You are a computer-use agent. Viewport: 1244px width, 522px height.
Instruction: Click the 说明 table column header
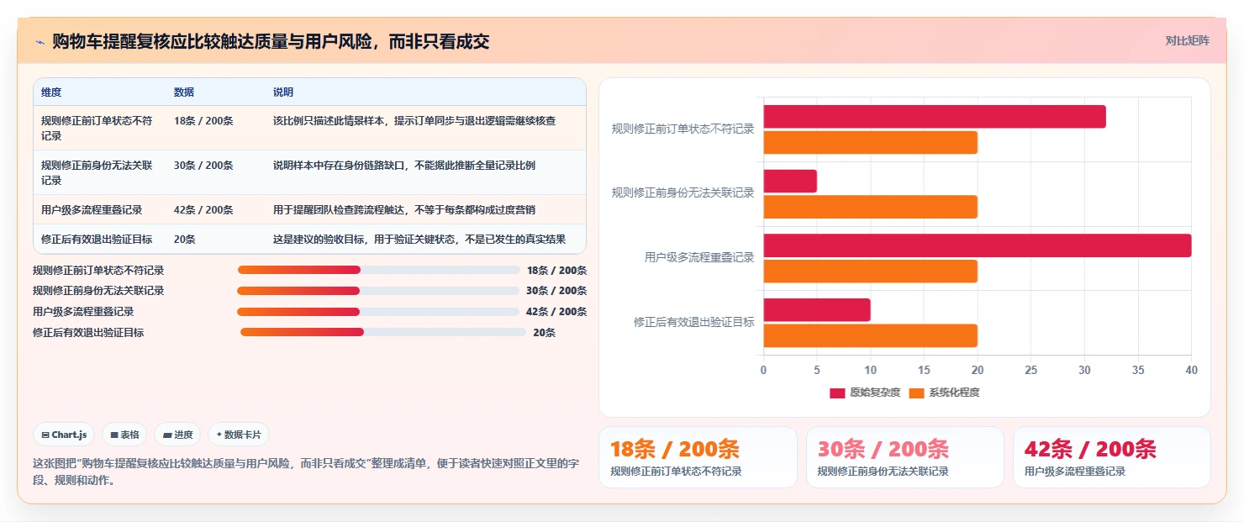(x=283, y=92)
